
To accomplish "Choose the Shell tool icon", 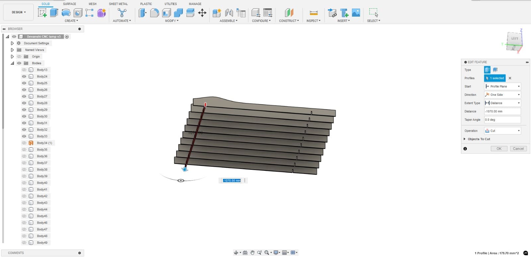I will tap(166, 13).
